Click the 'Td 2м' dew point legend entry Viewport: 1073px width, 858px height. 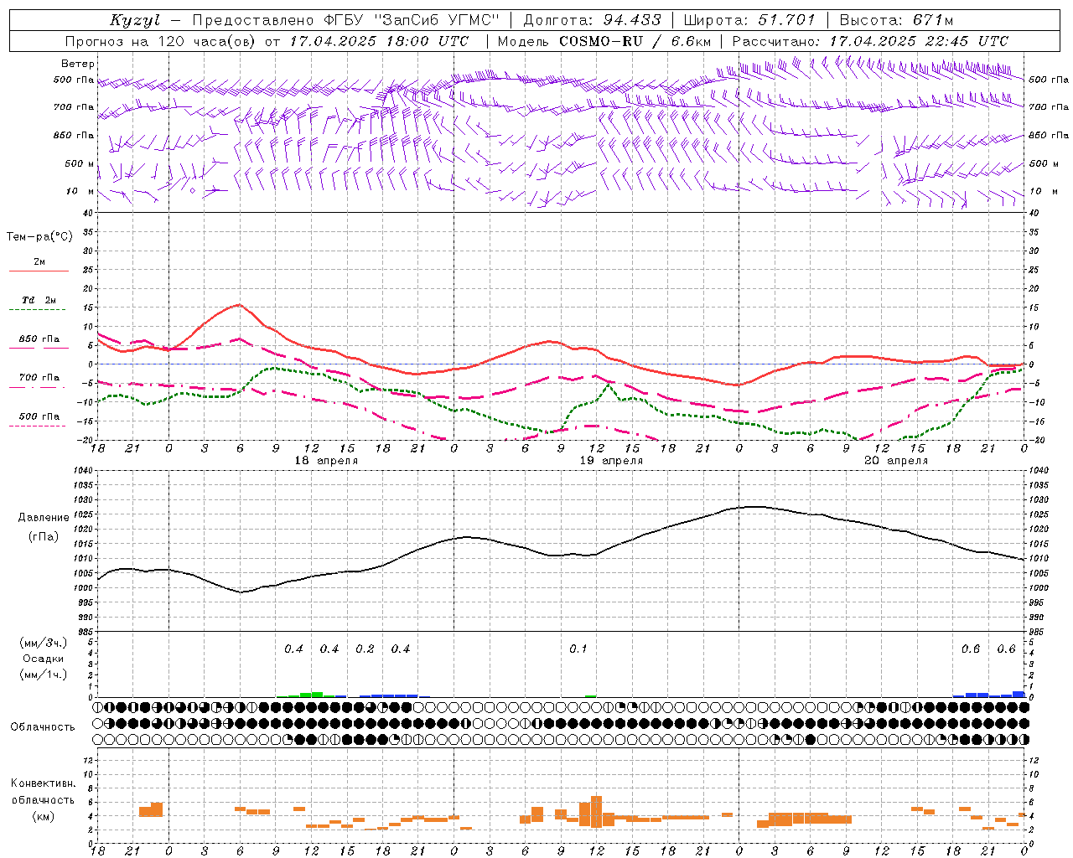(39, 300)
